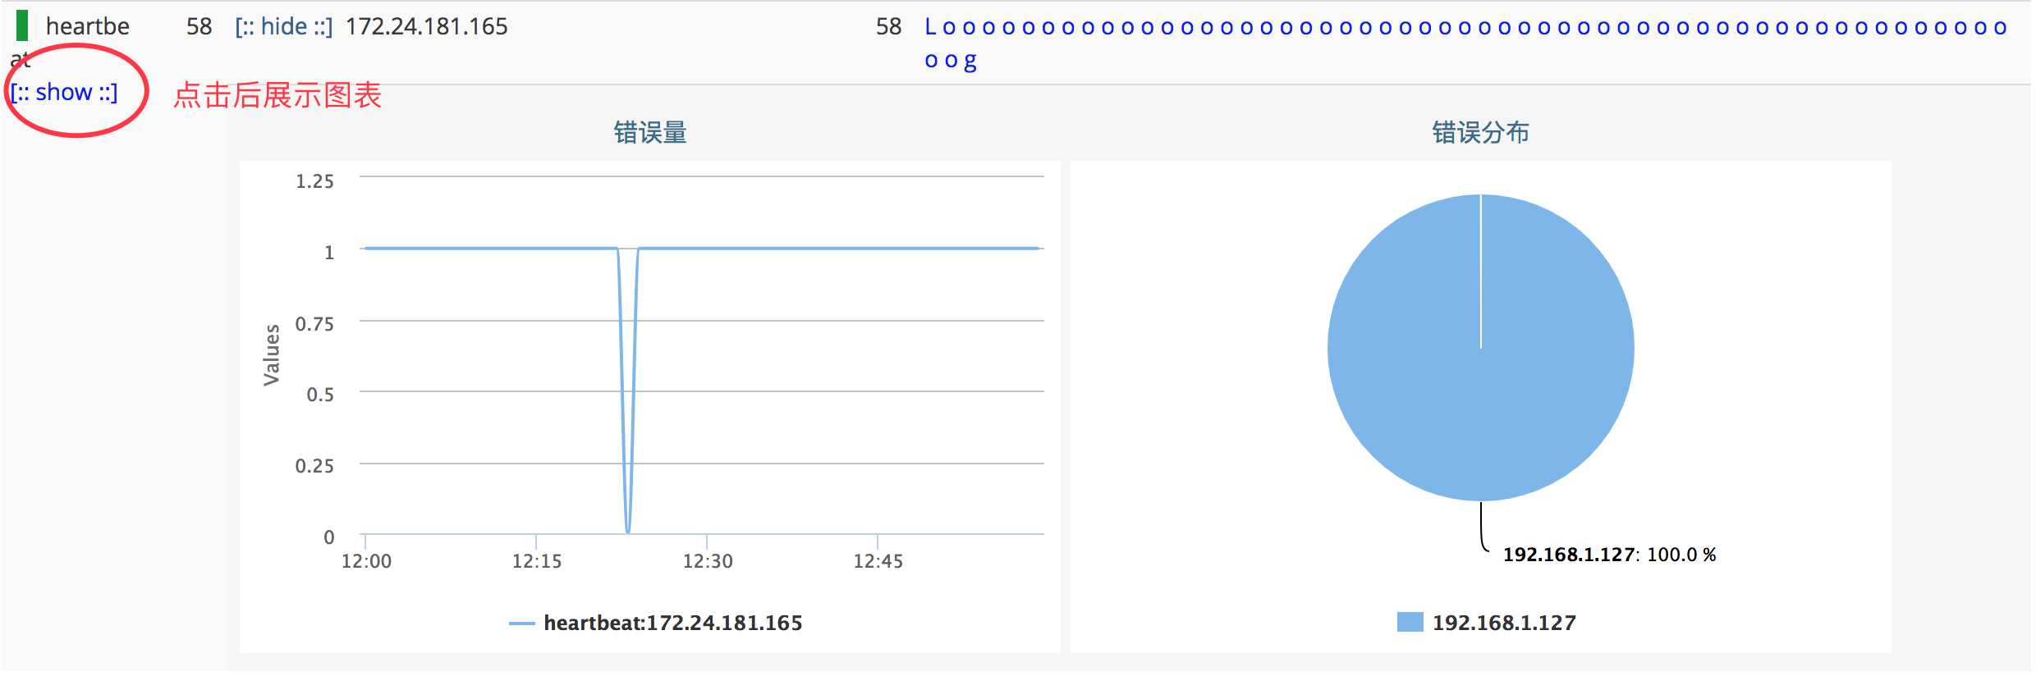Screen dimensions: 2036x699
Task: Click the 12:15 x-axis tick label
Action: (x=537, y=561)
